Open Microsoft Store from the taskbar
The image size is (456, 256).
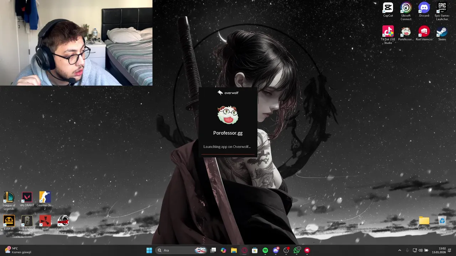255,250
